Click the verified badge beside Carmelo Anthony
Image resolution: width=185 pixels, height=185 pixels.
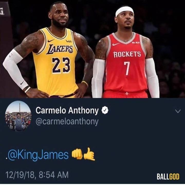tap(105, 110)
